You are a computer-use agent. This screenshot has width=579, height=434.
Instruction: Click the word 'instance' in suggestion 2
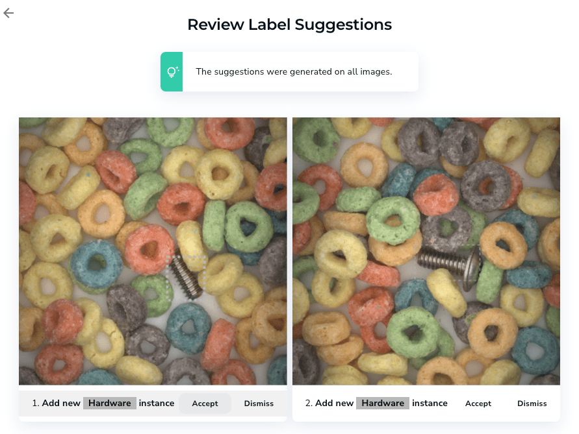tap(430, 403)
